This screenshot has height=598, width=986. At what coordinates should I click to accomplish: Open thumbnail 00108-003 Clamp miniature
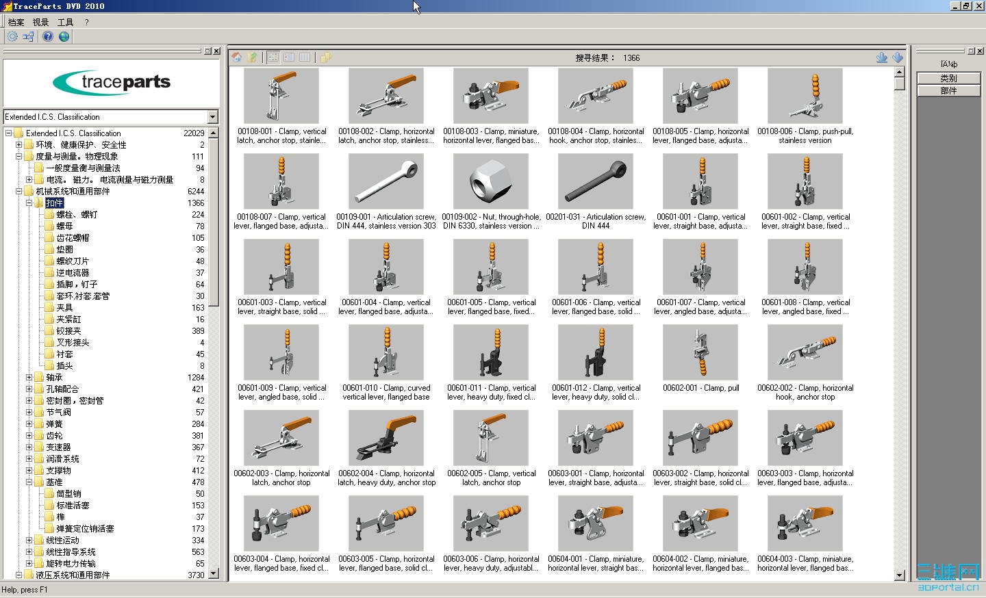point(491,96)
